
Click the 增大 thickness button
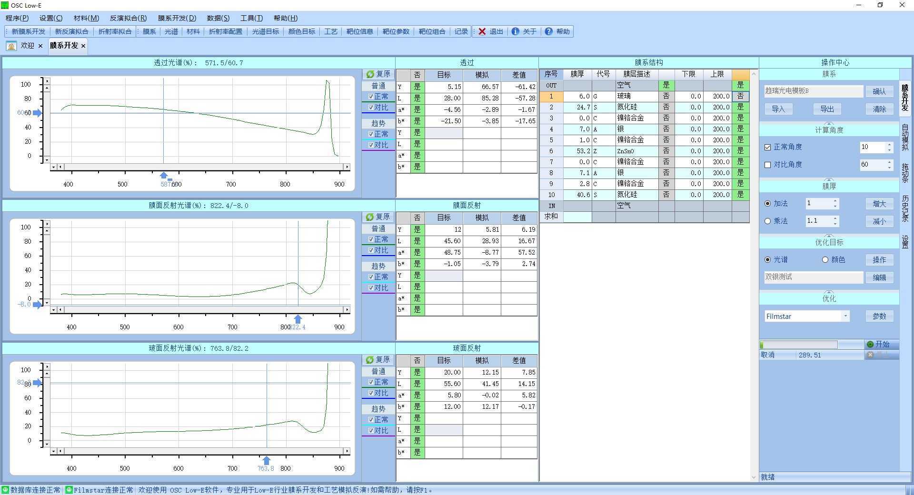point(879,204)
